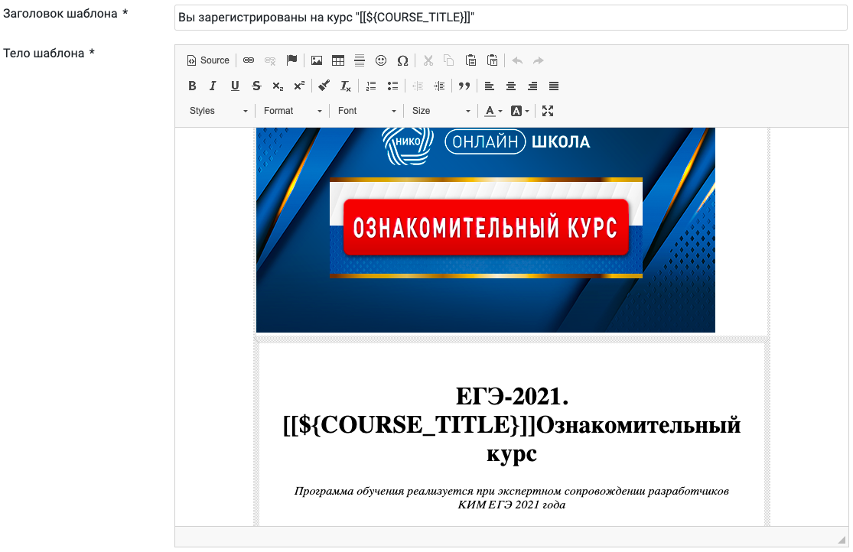Open the text color picker
853x552 pixels.
(x=493, y=111)
